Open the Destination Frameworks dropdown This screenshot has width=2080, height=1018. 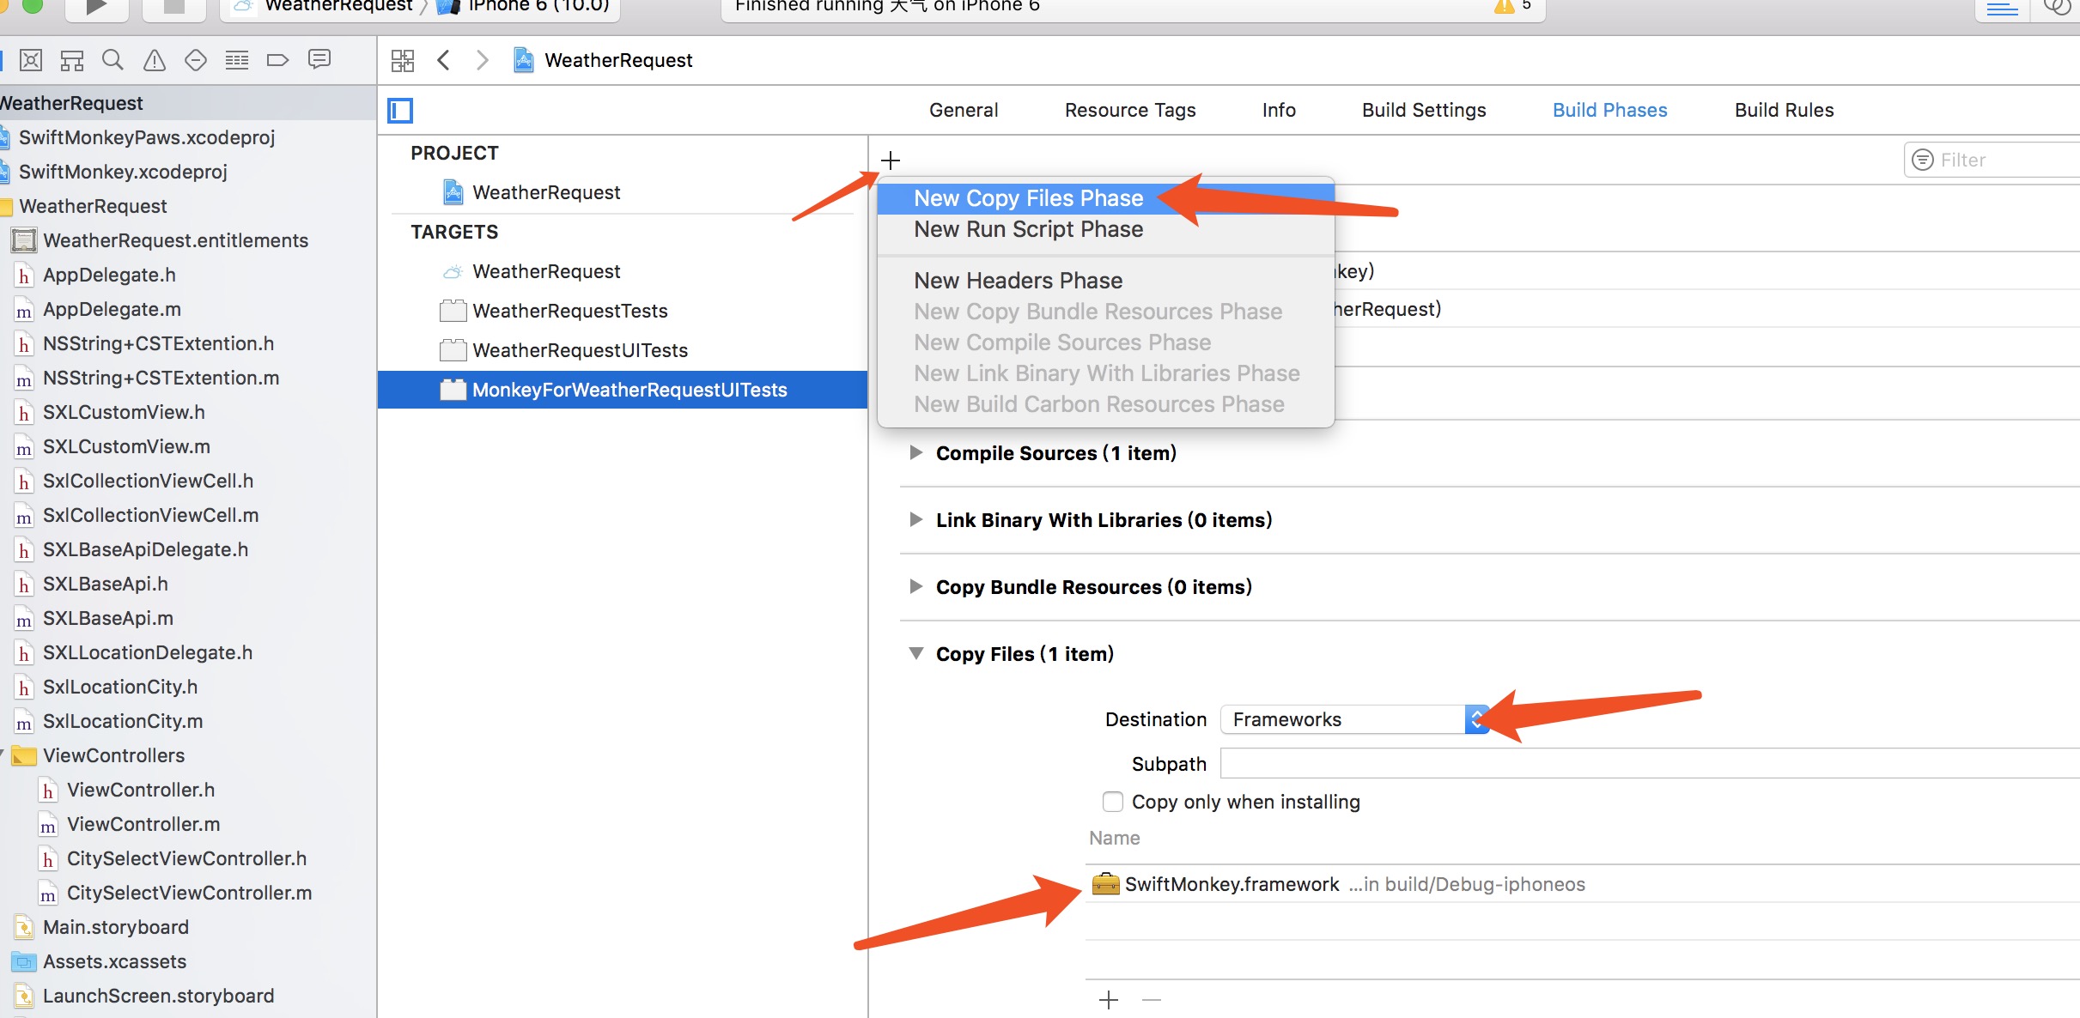(x=1354, y=719)
